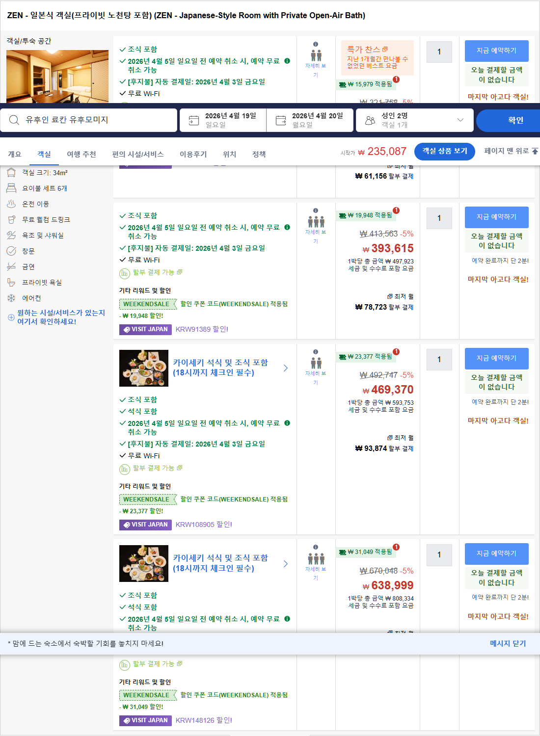This screenshot has width=540, height=736.
Task: Click the 요이불 세트 bedding icon
Action: pos(11,188)
